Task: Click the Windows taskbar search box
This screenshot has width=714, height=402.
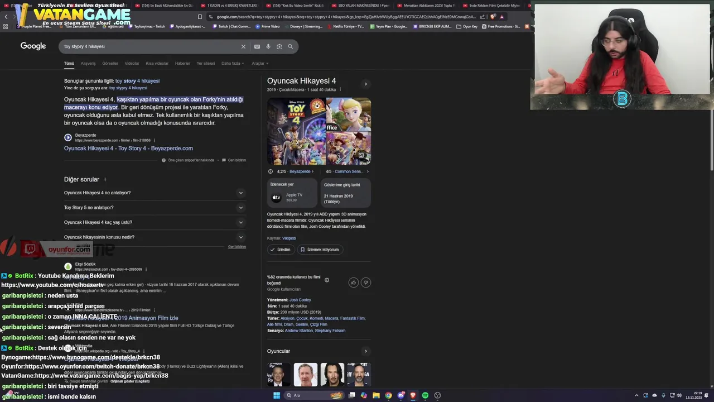Action: (313, 395)
